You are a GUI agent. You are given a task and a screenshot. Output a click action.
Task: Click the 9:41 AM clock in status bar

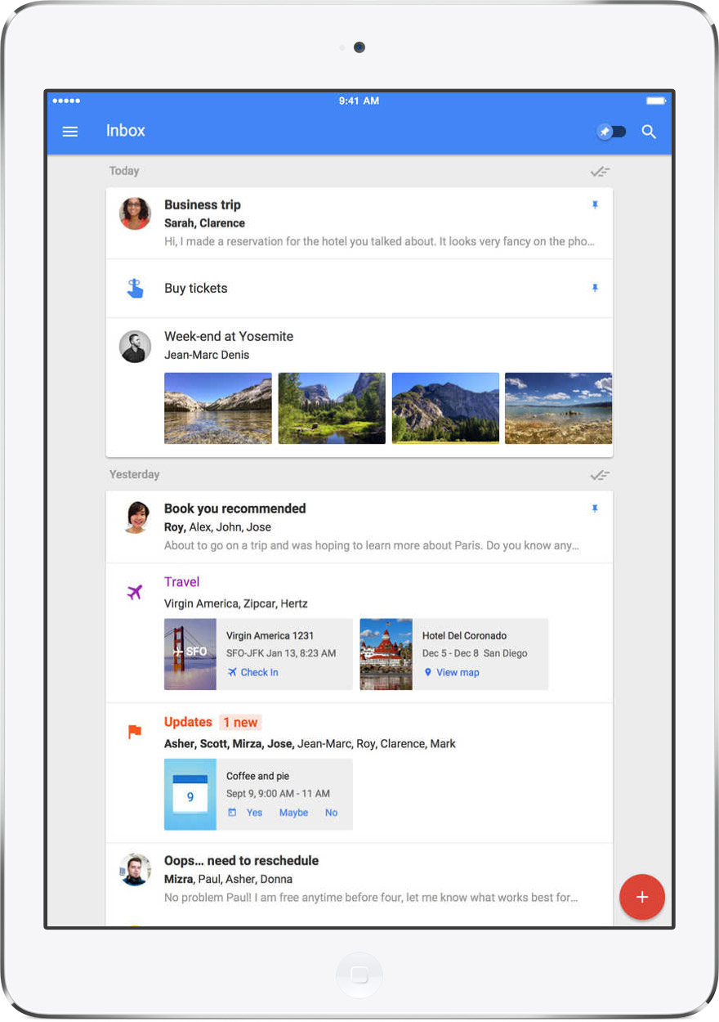(x=359, y=101)
